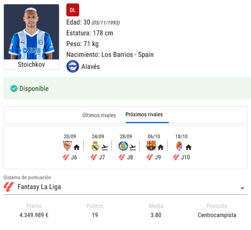Click the Barcelona crest for J9

(x=151, y=146)
